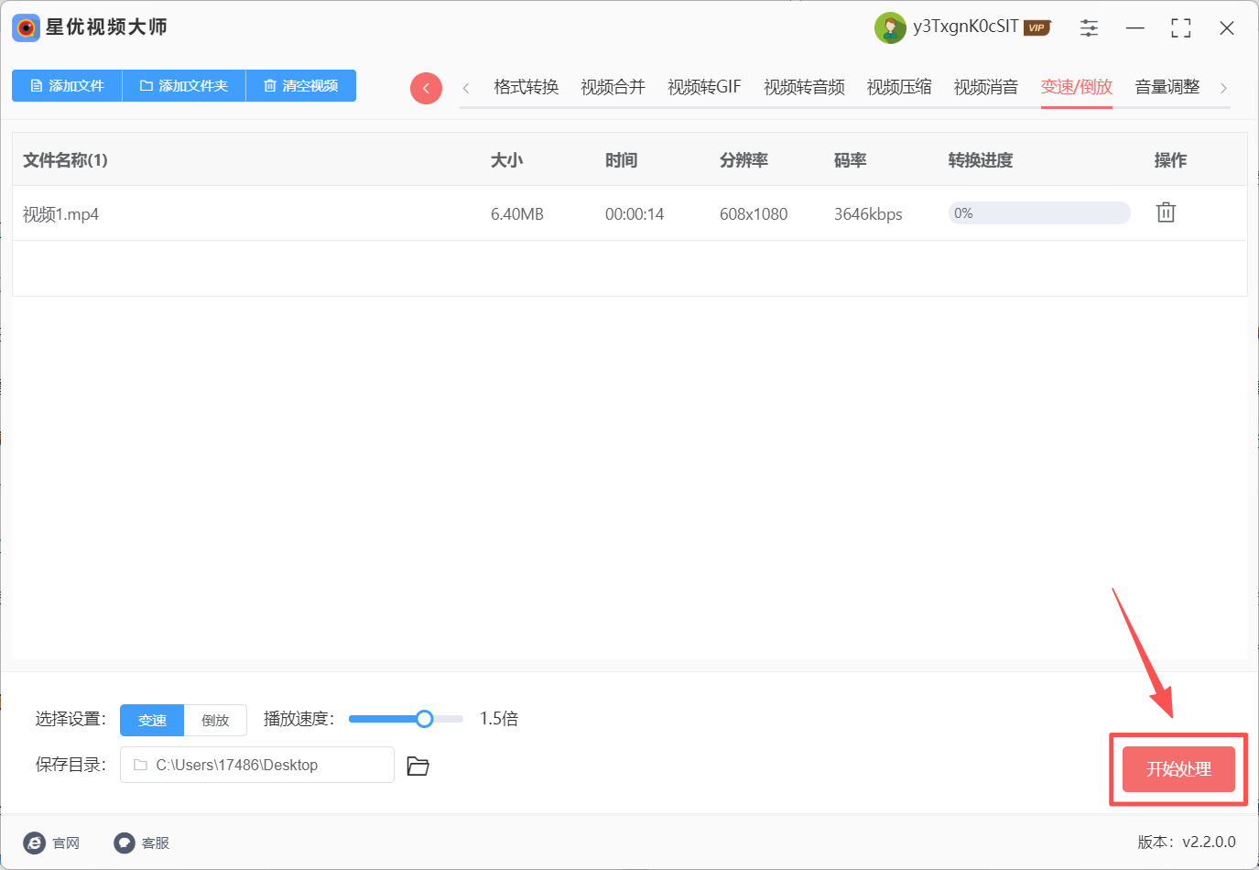
Task: Click the 官网 globe icon
Action: [35, 843]
